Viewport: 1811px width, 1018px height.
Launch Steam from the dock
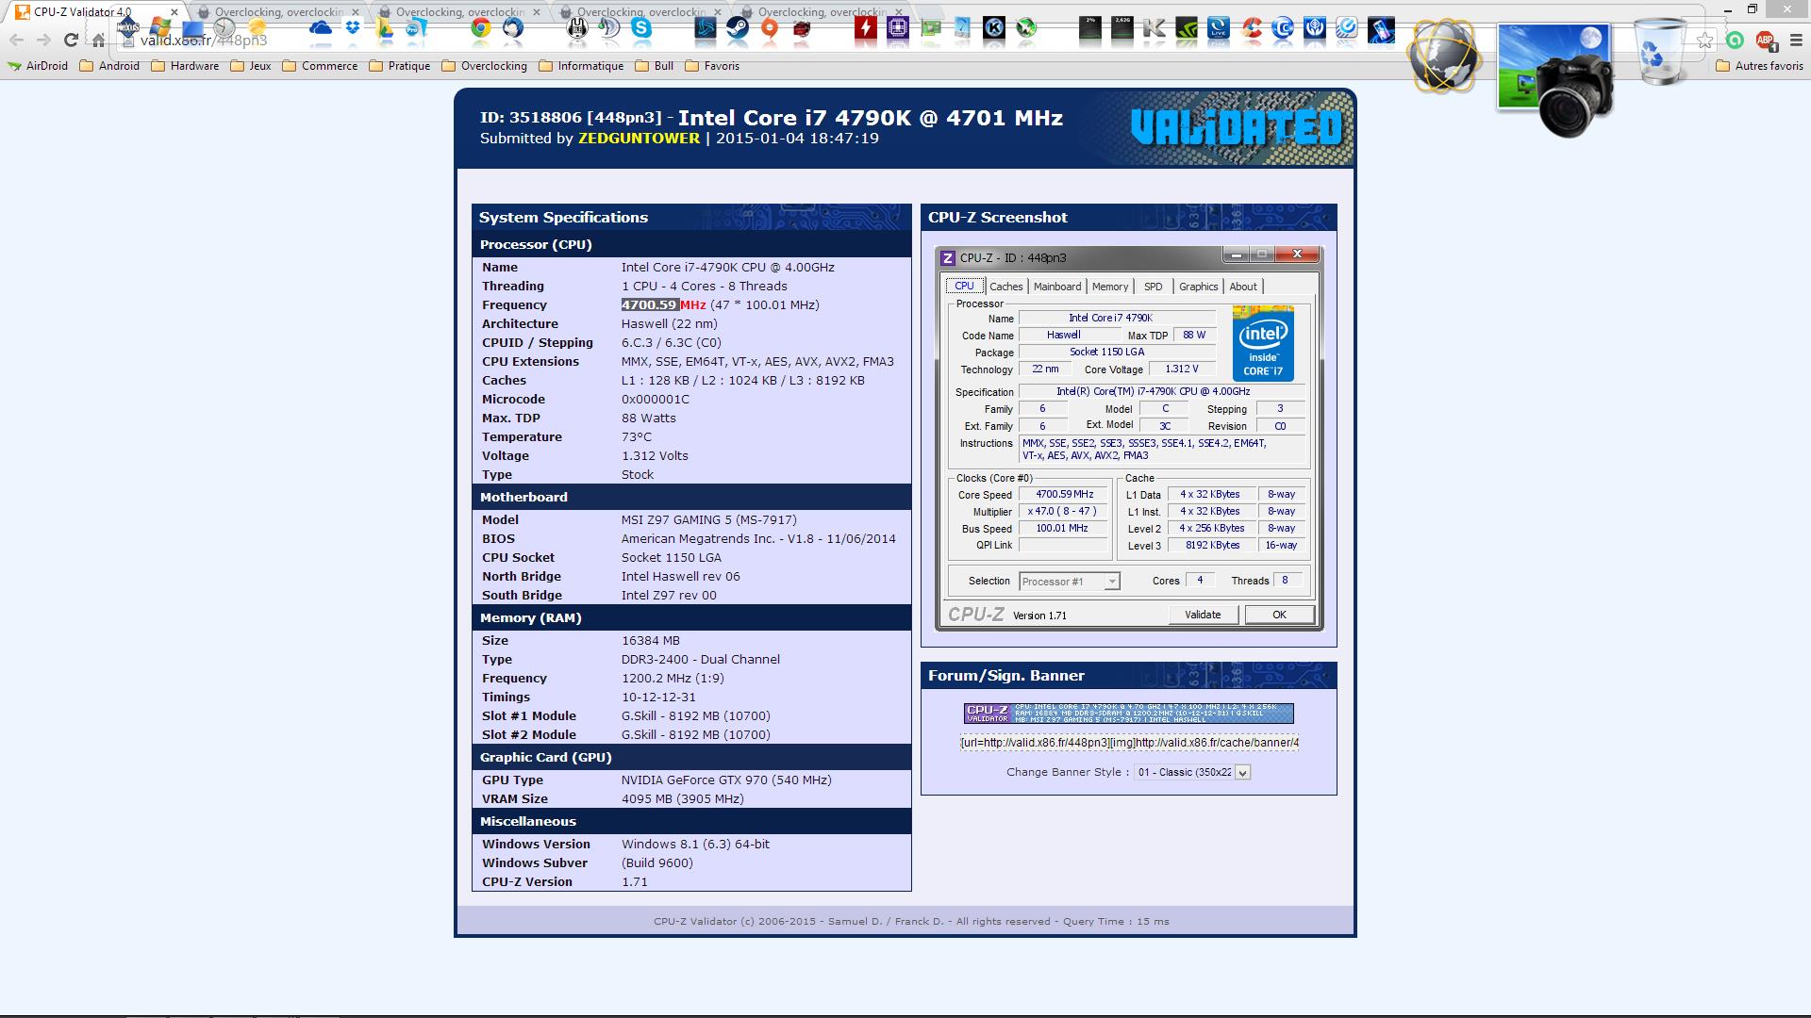point(738,27)
